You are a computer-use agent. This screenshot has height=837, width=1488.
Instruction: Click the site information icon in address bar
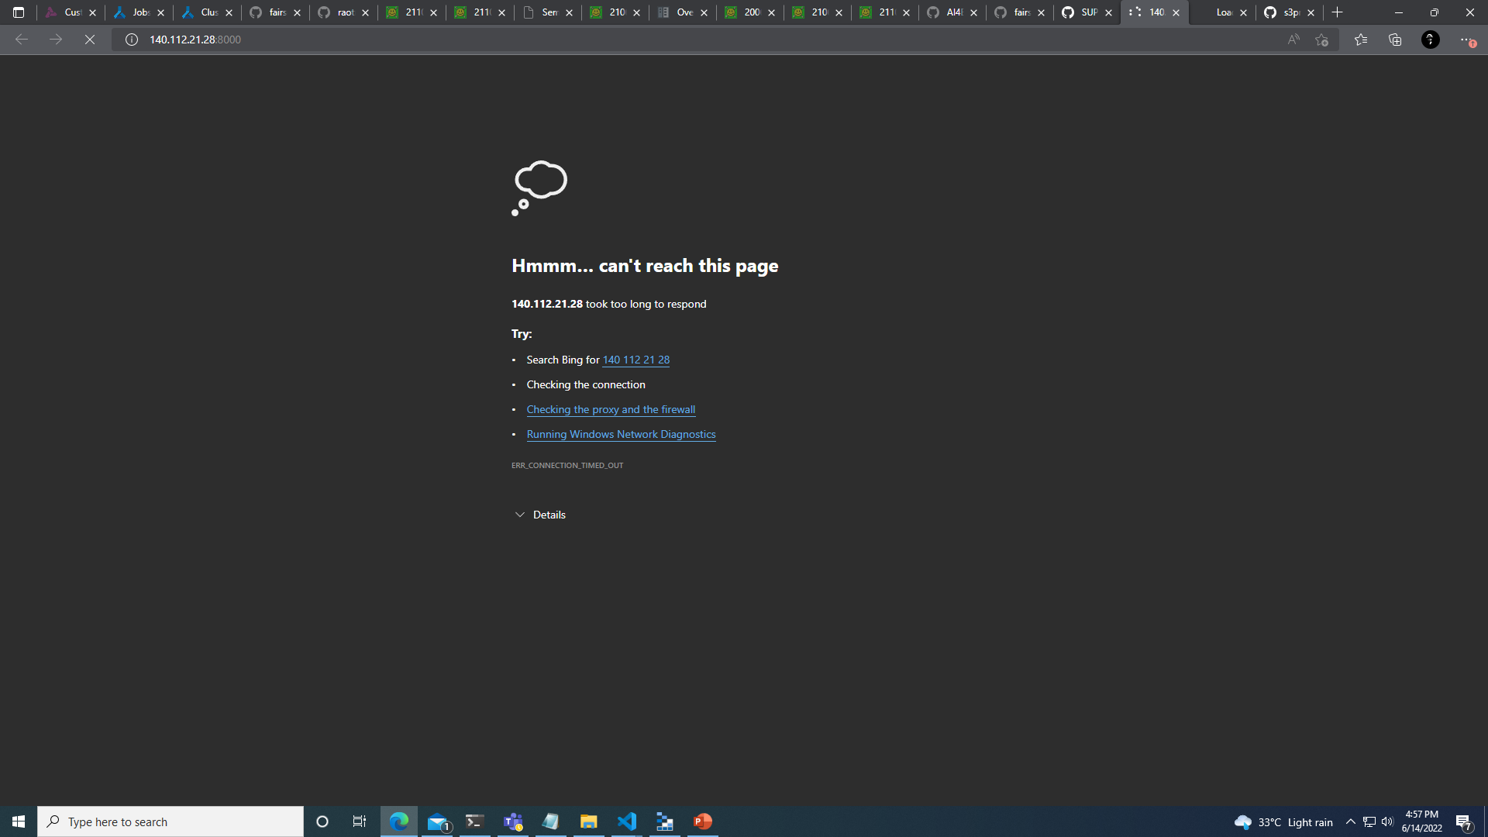[132, 40]
